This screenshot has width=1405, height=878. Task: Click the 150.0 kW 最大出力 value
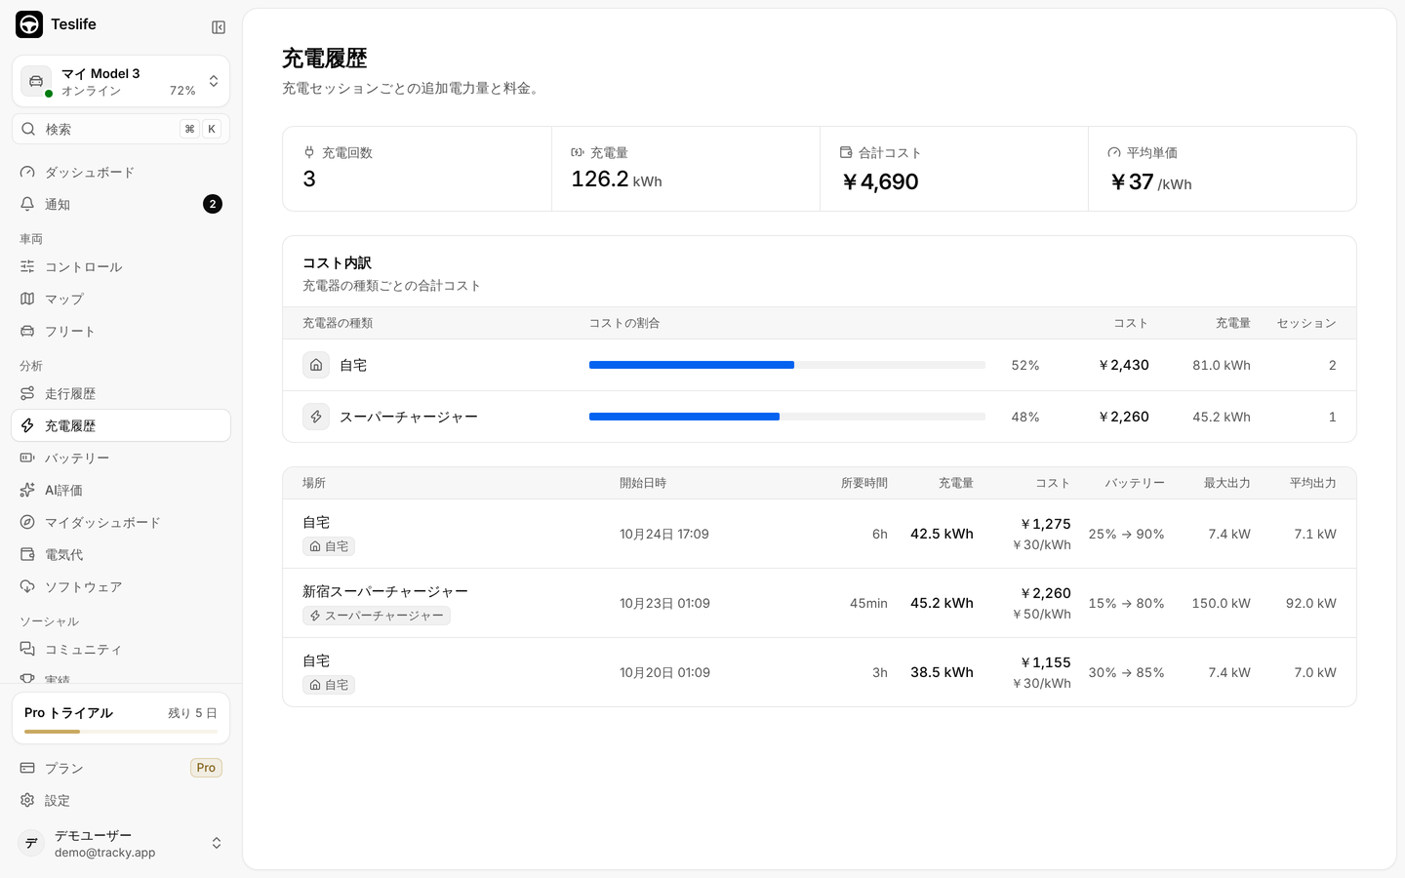pos(1221,603)
